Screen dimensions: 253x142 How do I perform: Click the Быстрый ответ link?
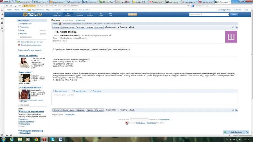(61, 91)
